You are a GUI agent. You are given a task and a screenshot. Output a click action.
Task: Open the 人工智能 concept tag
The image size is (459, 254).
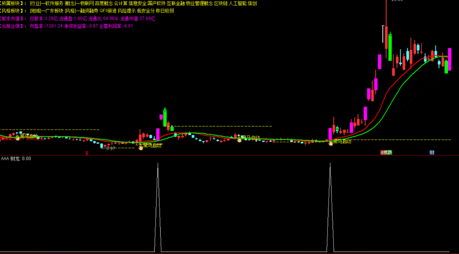[238, 3]
